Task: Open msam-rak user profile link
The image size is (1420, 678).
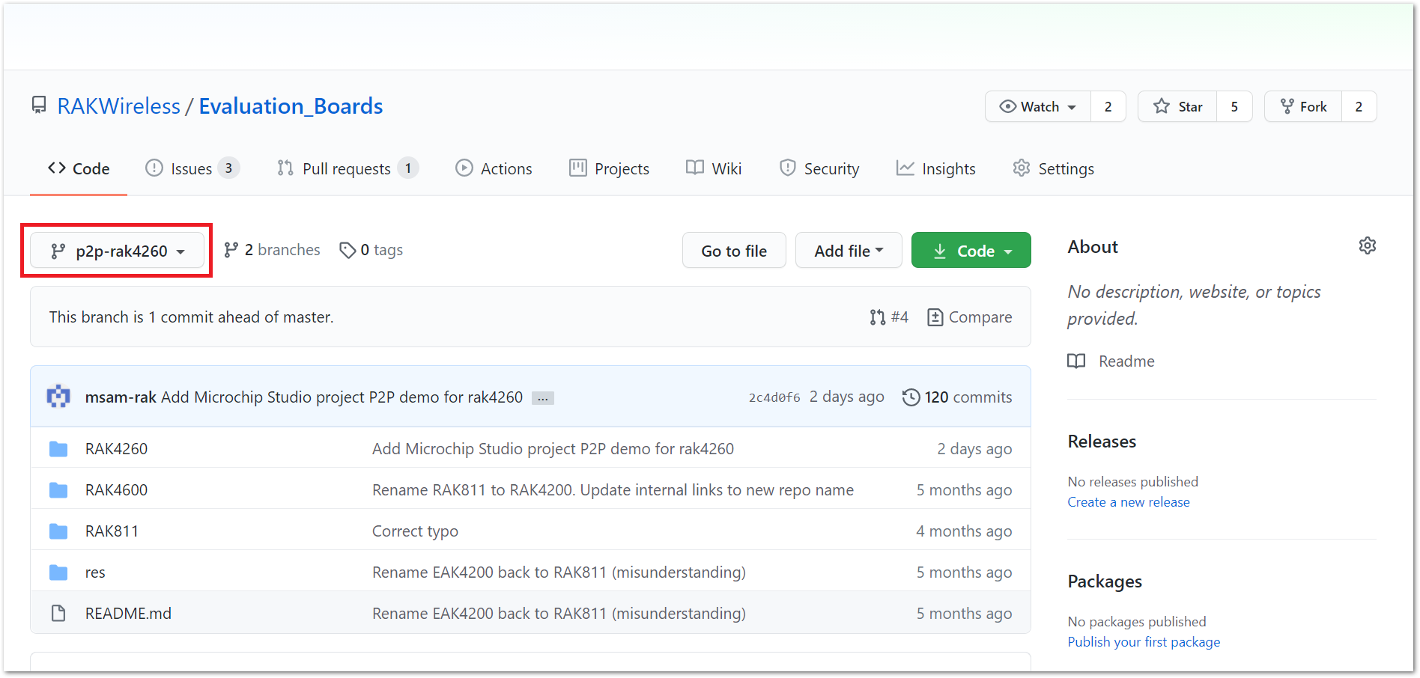Action: pyautogui.click(x=121, y=397)
